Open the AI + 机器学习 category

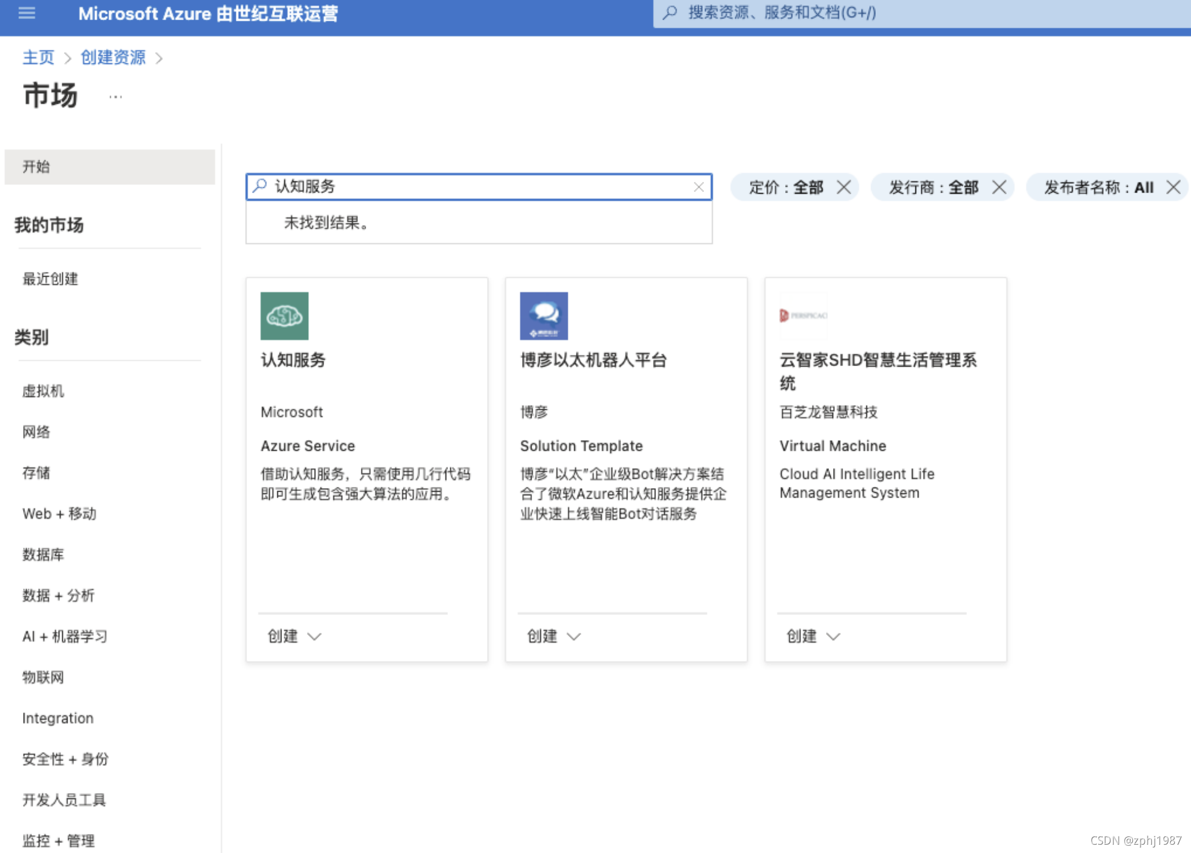coord(65,636)
